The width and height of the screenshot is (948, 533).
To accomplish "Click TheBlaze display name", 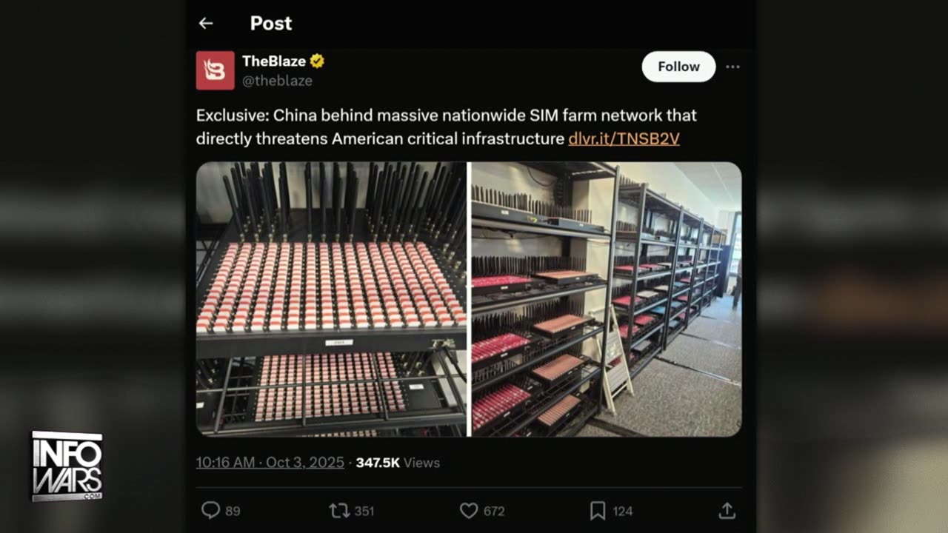I will pos(273,61).
